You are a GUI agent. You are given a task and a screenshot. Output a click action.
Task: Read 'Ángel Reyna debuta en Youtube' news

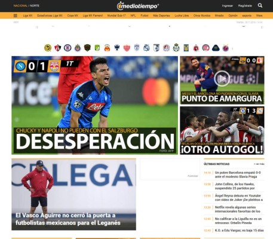(239, 198)
